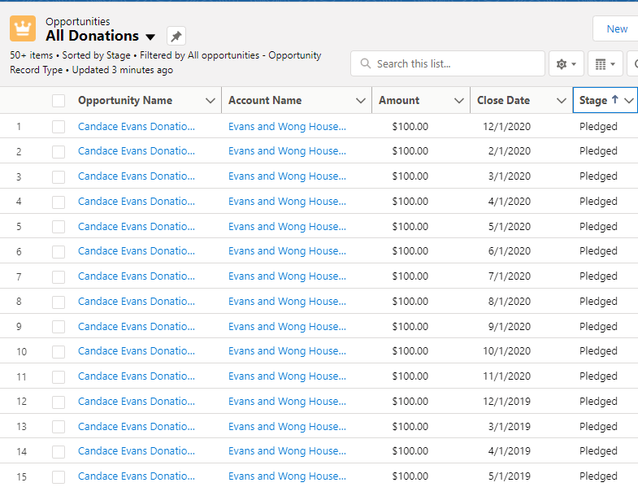Screen dimensions: 638x487
Task: Click the $100.00 amount in row 4
Action: coord(410,202)
